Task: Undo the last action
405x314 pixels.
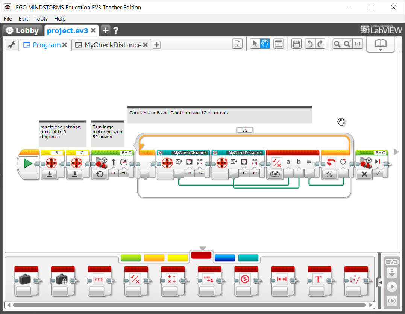Action: click(310, 44)
